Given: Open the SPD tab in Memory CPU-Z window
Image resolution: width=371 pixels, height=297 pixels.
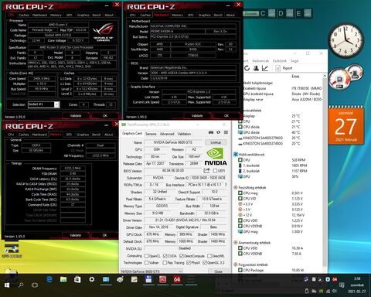Looking at the screenshot, I should click(69, 135).
